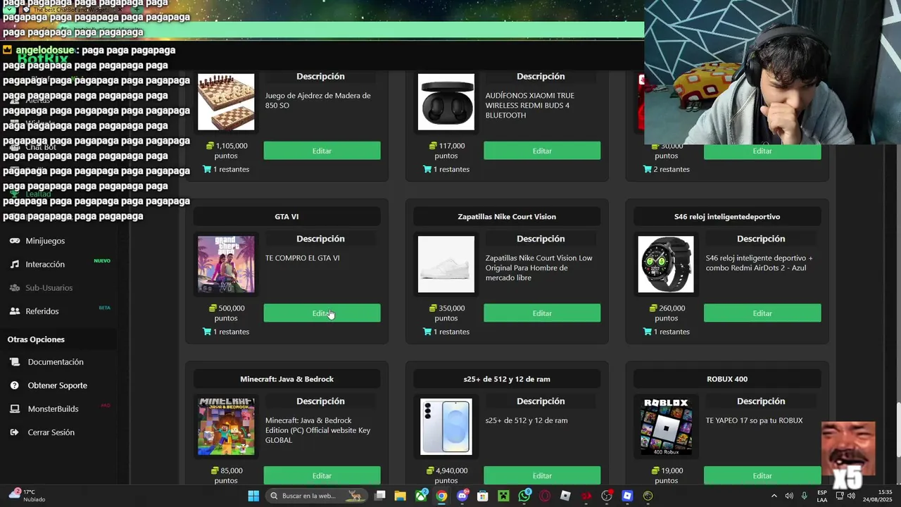Image resolution: width=901 pixels, height=507 pixels.
Task: Click the taskbar search box
Action: [315, 496]
